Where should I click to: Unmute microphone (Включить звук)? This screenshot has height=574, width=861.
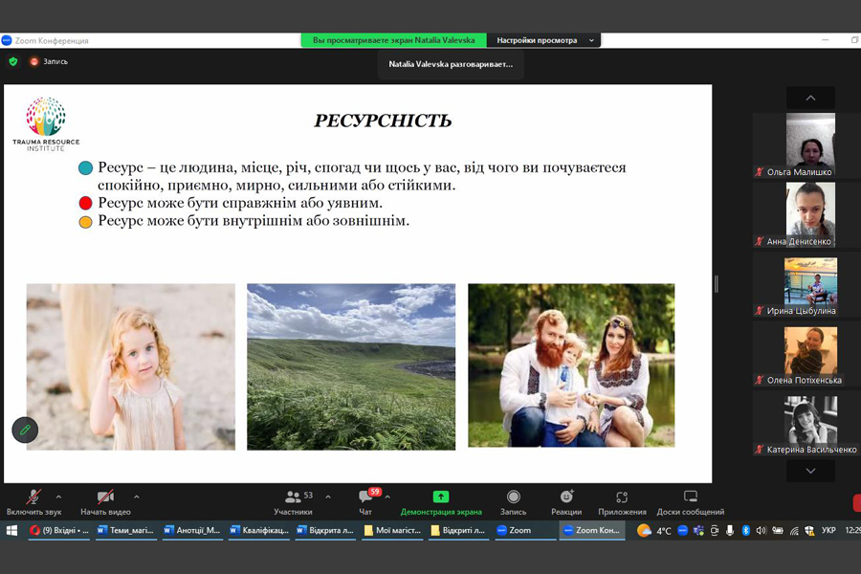coord(33,497)
